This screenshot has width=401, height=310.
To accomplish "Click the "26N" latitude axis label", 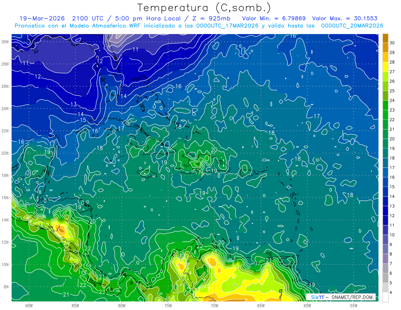I will (x=5, y=86).
